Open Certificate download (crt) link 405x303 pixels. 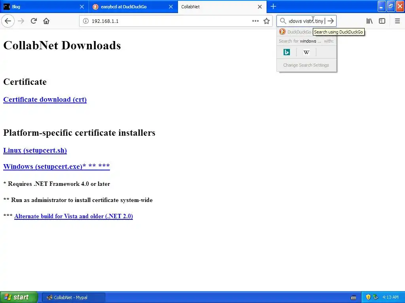(x=45, y=99)
